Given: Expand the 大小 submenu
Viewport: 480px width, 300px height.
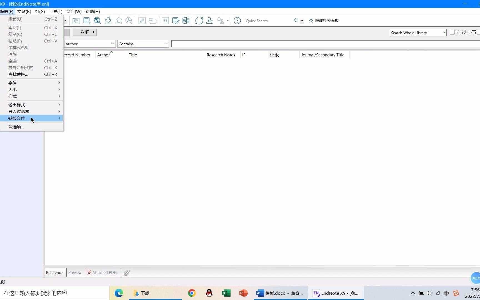Looking at the screenshot, I should point(31,89).
